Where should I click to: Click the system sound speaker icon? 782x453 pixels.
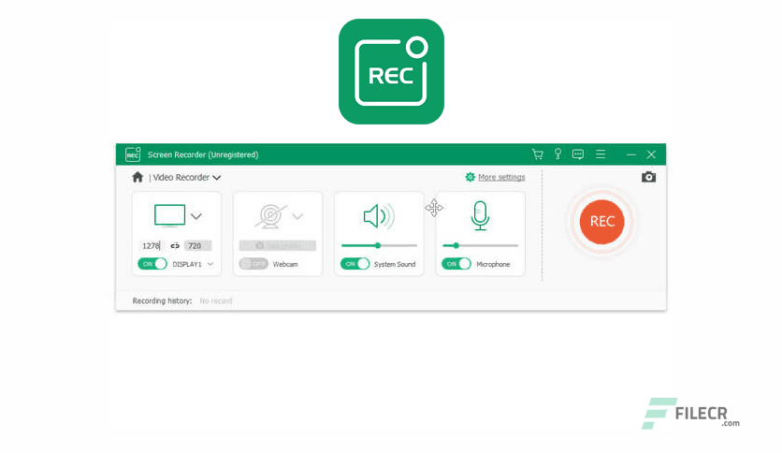(379, 216)
